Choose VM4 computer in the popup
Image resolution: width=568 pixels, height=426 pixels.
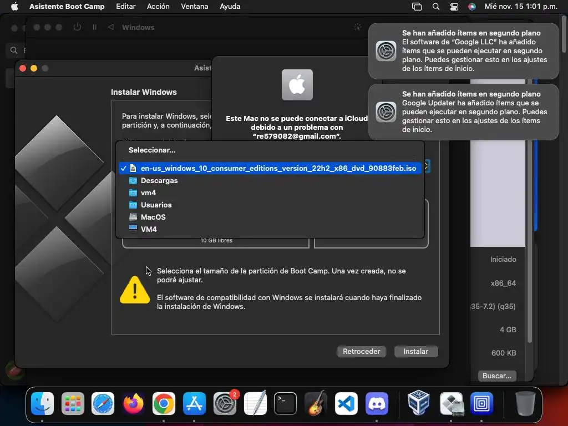click(270, 229)
